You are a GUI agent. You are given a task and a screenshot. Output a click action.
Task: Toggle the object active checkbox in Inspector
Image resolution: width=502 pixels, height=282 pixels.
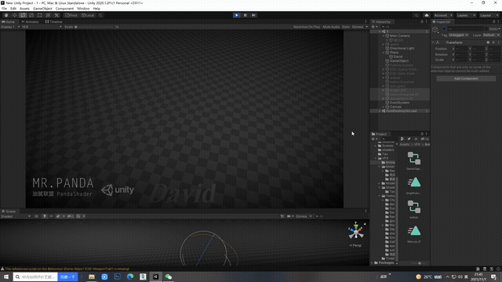[x=444, y=29]
